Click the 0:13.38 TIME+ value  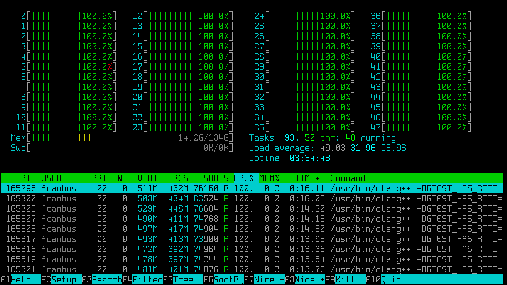tap(307, 249)
